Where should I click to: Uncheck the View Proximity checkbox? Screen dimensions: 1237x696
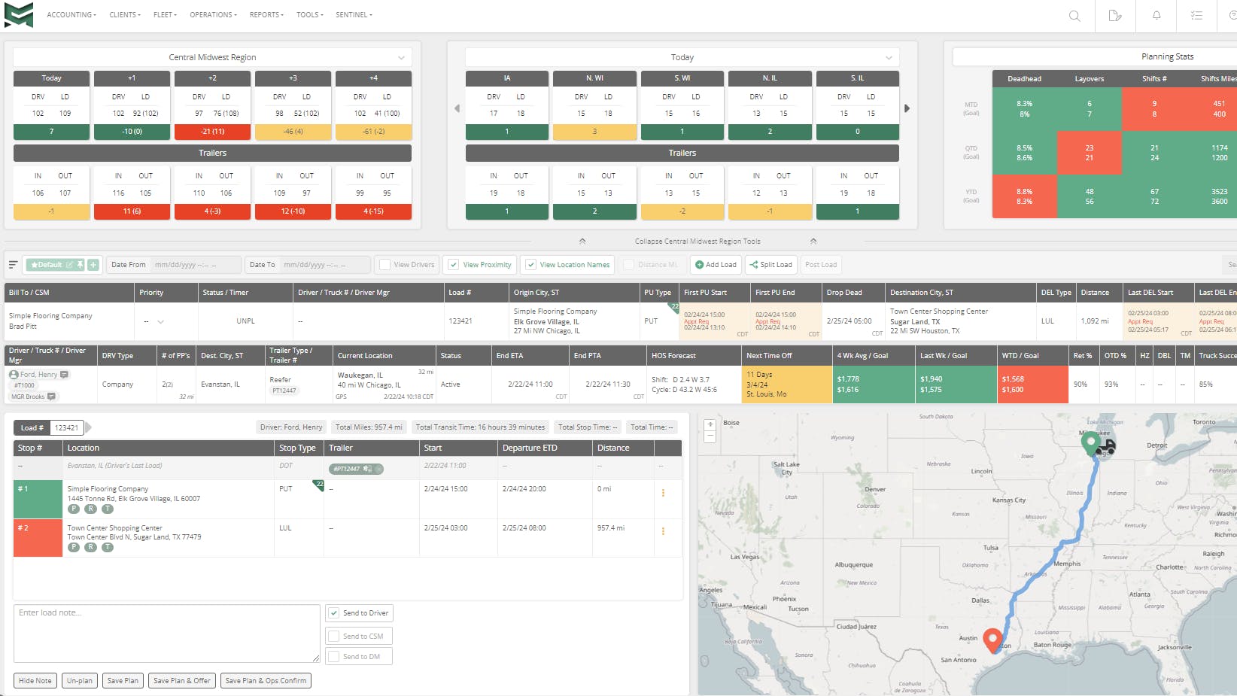tap(454, 264)
